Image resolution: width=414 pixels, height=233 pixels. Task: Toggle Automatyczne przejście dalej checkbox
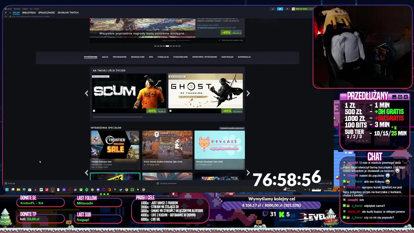[220, 40]
